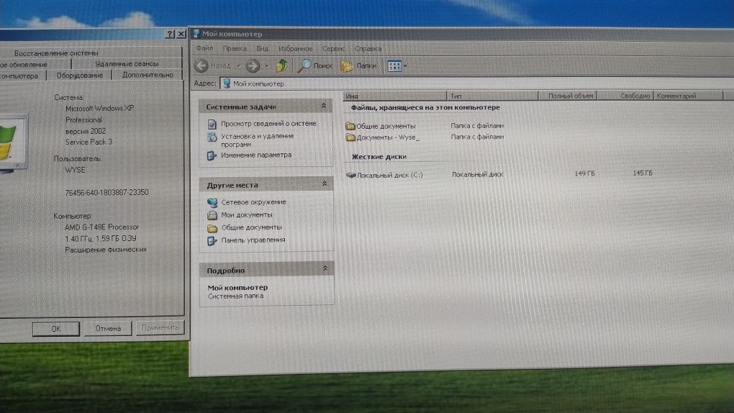The image size is (734, 413).
Task: Sort by Тип column header
Action: 492,96
